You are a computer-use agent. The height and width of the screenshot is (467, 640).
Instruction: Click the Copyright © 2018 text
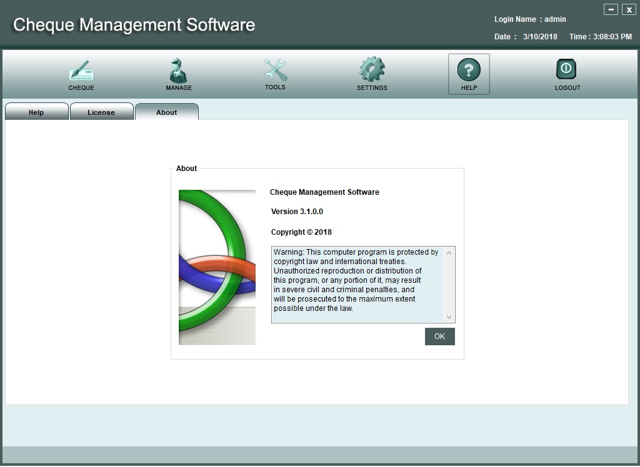[x=301, y=232]
